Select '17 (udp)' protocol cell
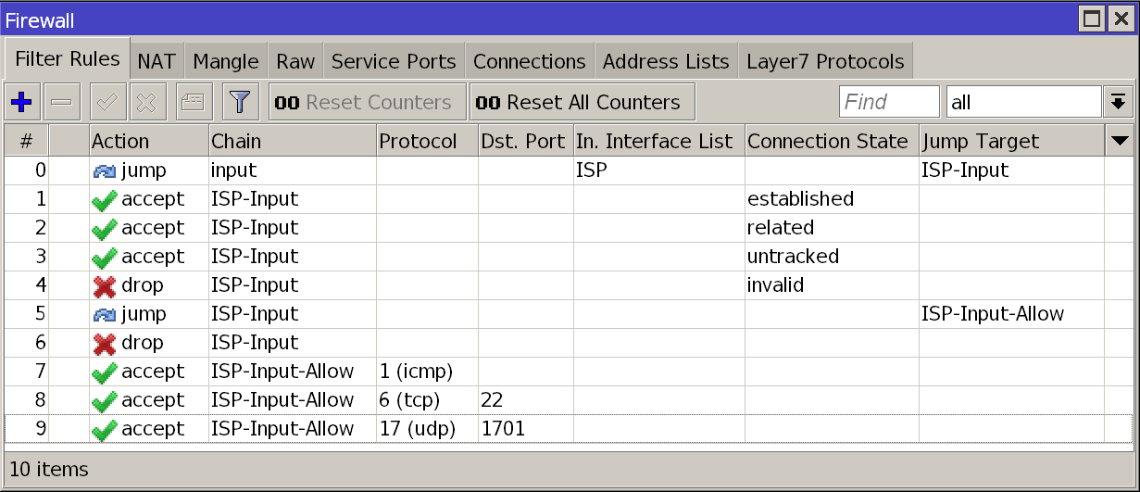The height and width of the screenshot is (492, 1140). [427, 429]
